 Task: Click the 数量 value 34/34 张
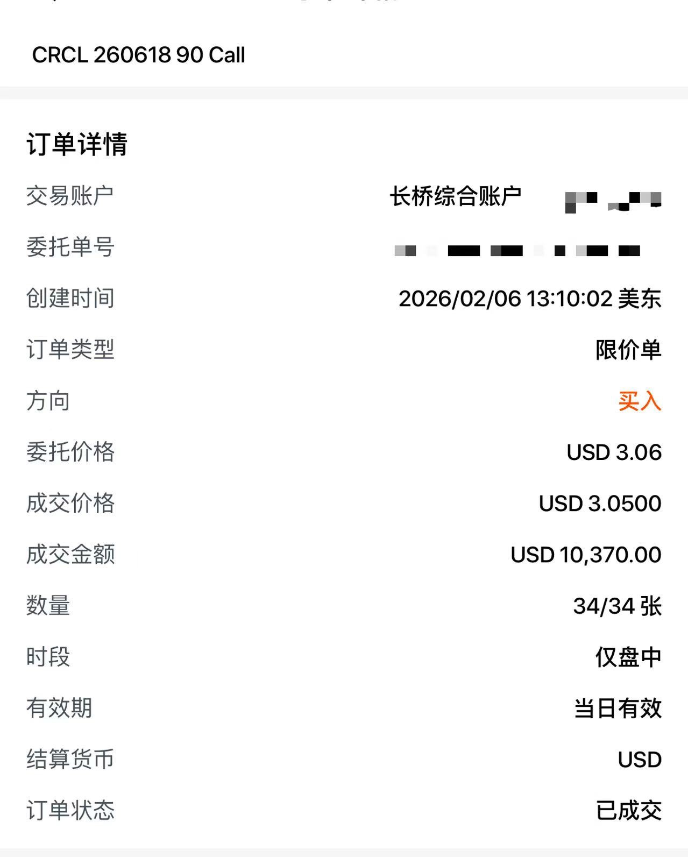[616, 606]
